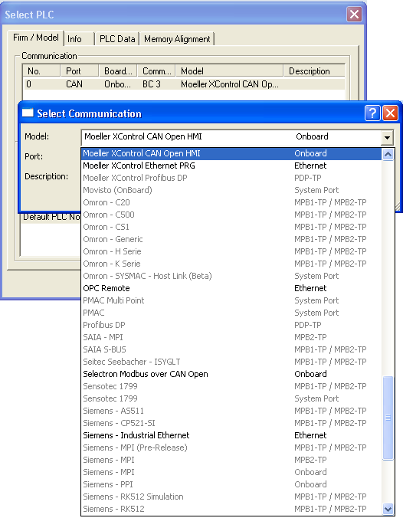Select the communication row with CAN port

184,84
